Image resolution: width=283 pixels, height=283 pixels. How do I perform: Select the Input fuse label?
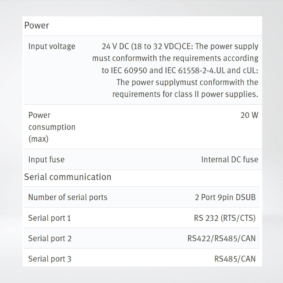point(46,159)
